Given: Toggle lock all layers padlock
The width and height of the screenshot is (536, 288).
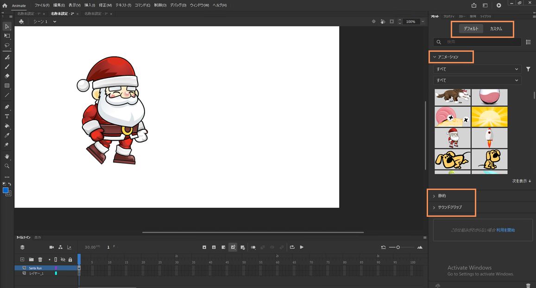Looking at the screenshot, I should tap(70, 260).
